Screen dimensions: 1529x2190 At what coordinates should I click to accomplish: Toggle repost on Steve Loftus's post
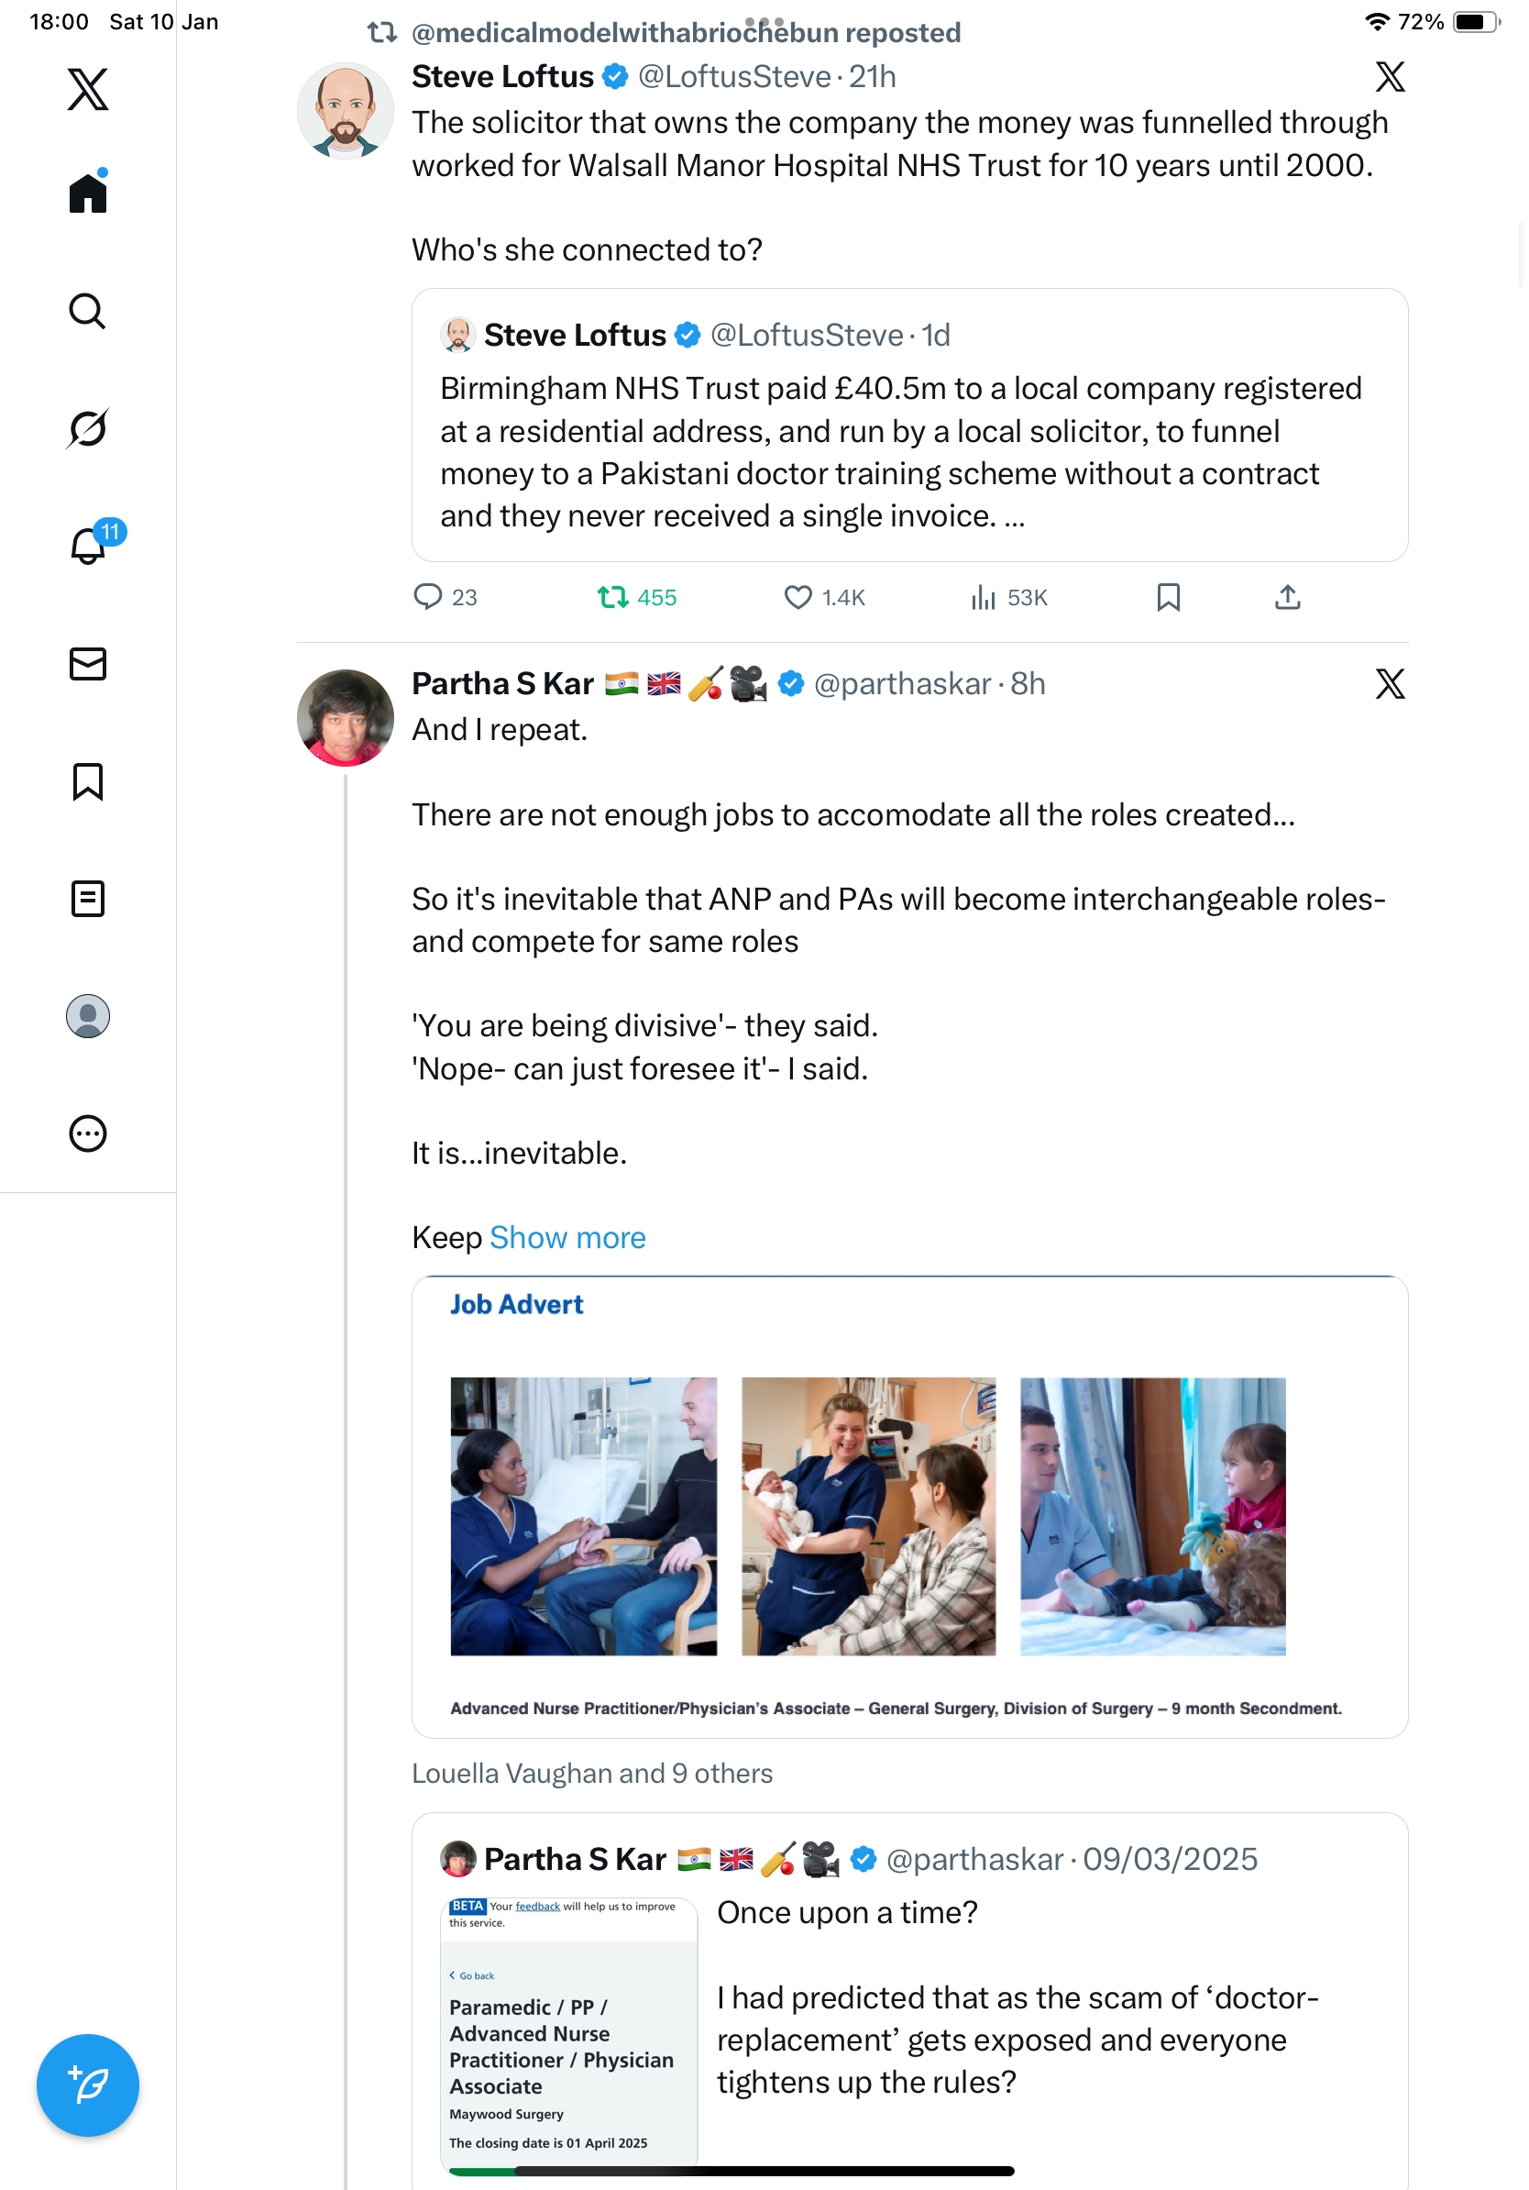click(x=612, y=597)
